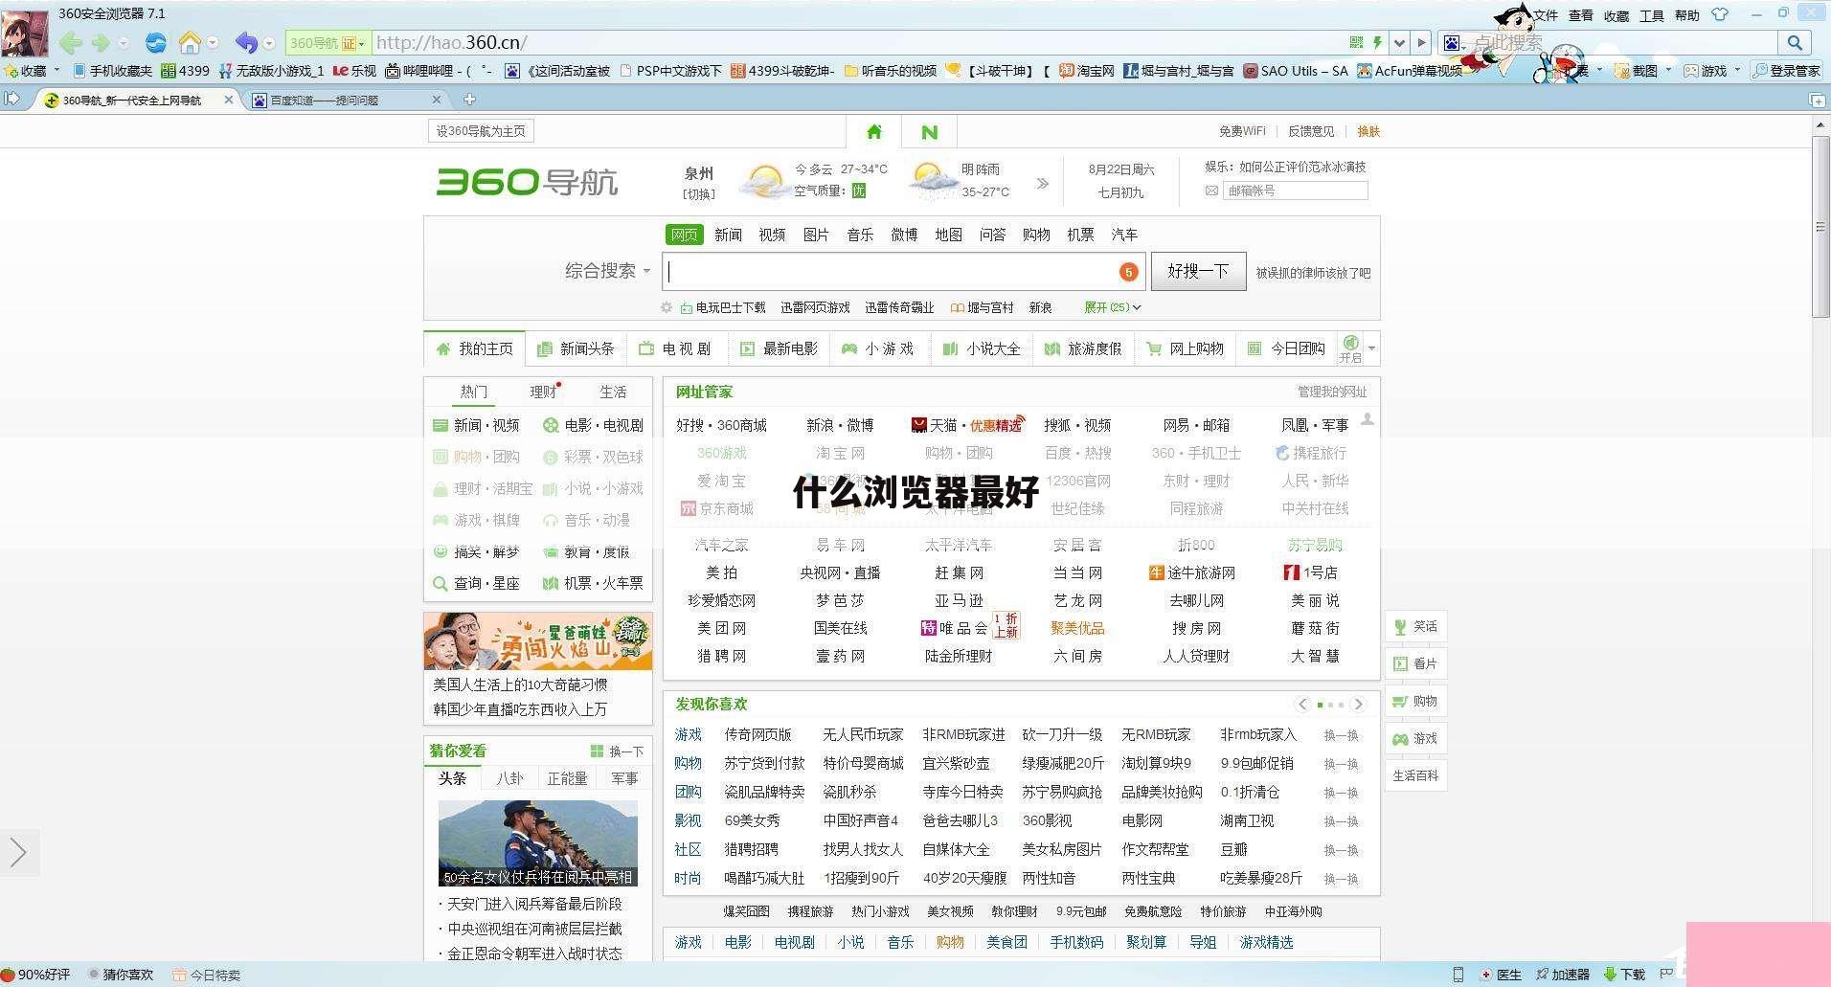The width and height of the screenshot is (1831, 987).
Task: Select the 网页 search type
Action: (x=685, y=235)
